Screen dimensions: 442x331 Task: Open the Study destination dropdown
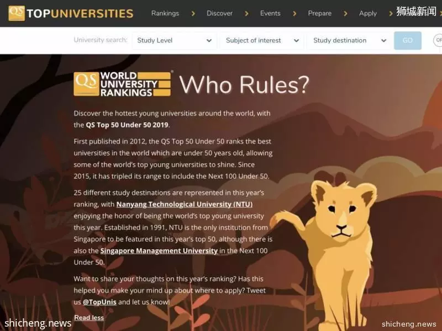(x=349, y=40)
